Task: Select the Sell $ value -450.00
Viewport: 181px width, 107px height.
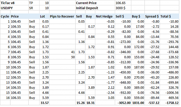Action: tap(123, 72)
